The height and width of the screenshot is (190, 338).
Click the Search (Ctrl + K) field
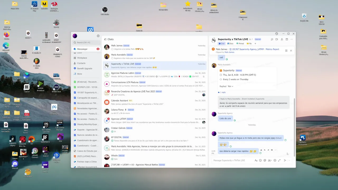click(x=86, y=42)
